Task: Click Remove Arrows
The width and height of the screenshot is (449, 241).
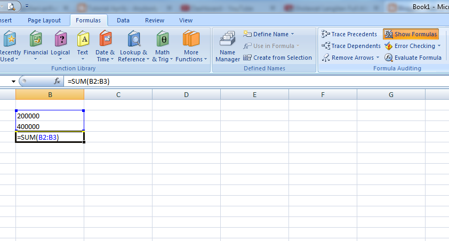Action: click(x=348, y=58)
